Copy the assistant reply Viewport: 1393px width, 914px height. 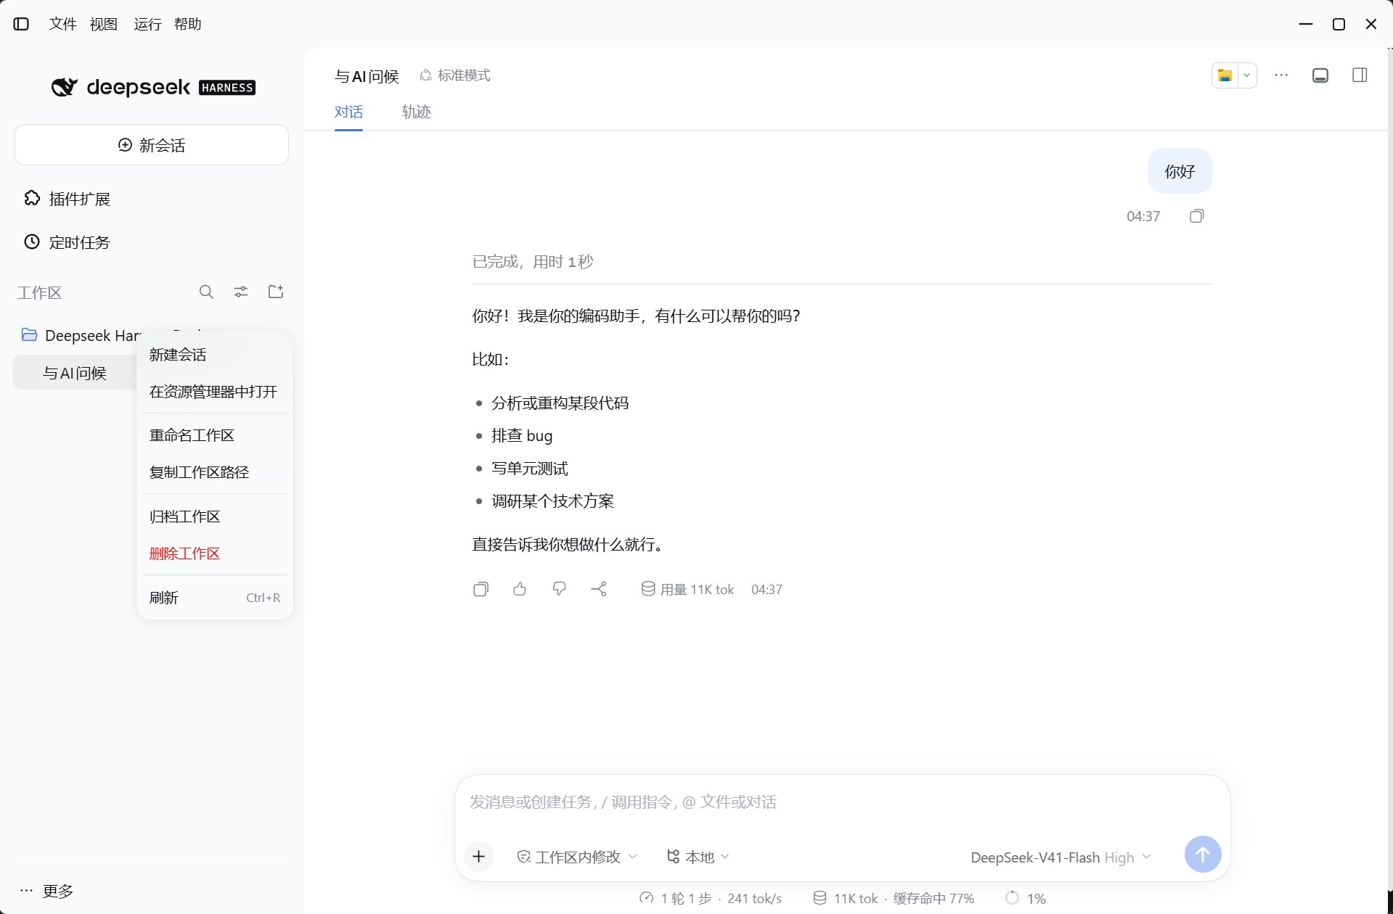[x=481, y=589]
